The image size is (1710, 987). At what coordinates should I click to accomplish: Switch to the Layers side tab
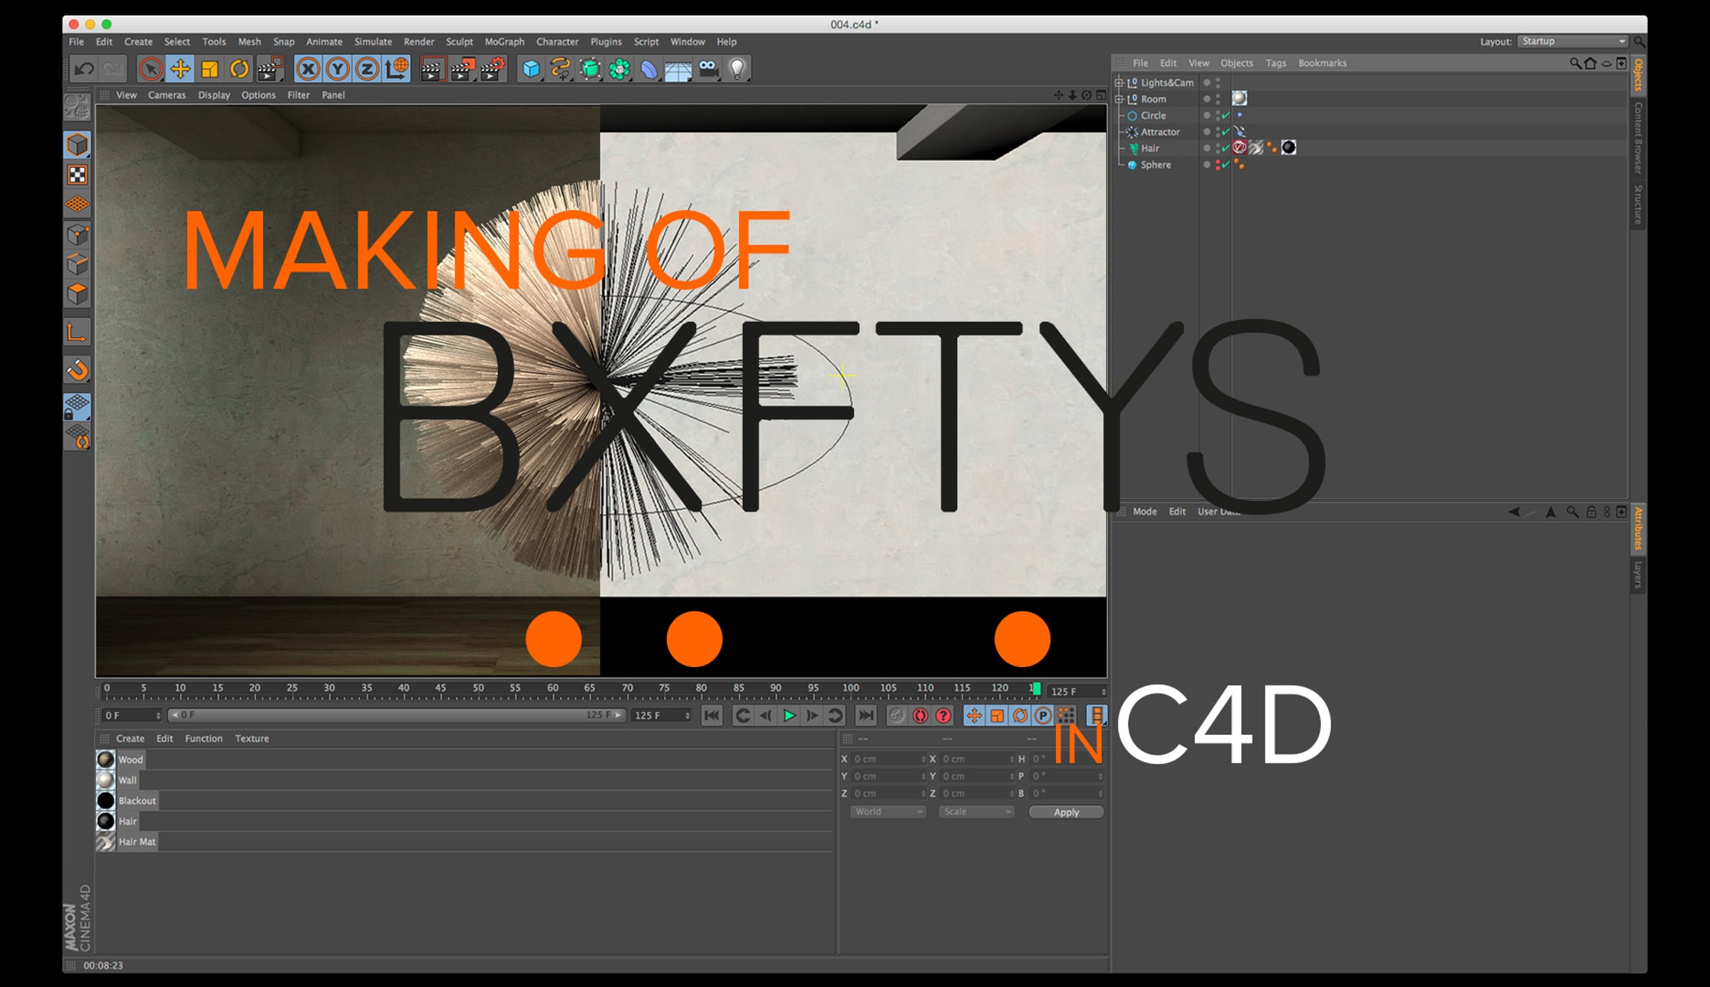click(x=1637, y=575)
